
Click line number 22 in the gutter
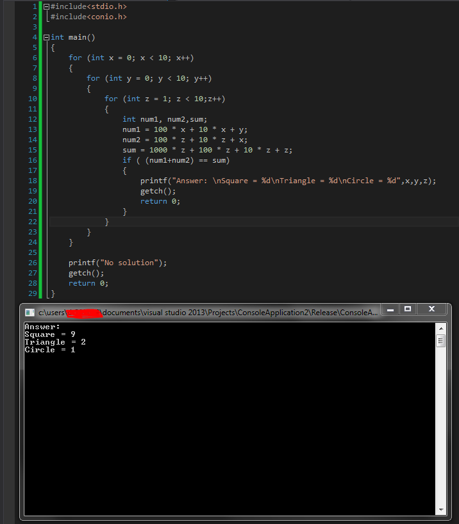tap(33, 222)
